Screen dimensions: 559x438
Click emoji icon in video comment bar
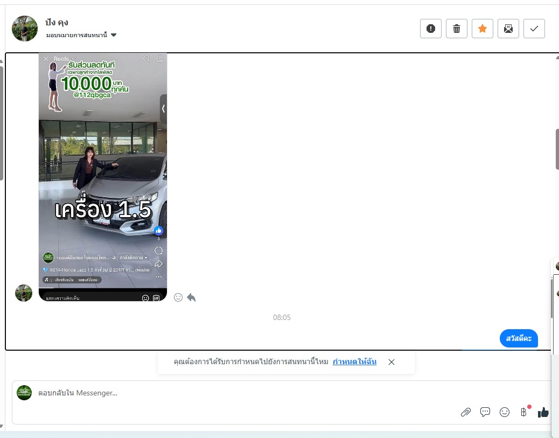145,298
